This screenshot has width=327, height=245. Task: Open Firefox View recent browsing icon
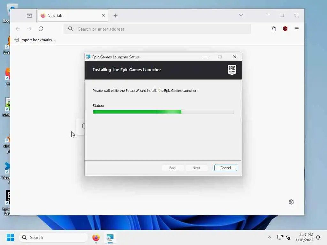tap(29, 15)
